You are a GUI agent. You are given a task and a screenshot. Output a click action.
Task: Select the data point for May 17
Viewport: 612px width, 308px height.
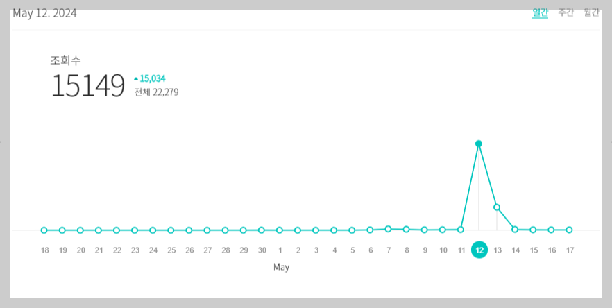point(569,230)
